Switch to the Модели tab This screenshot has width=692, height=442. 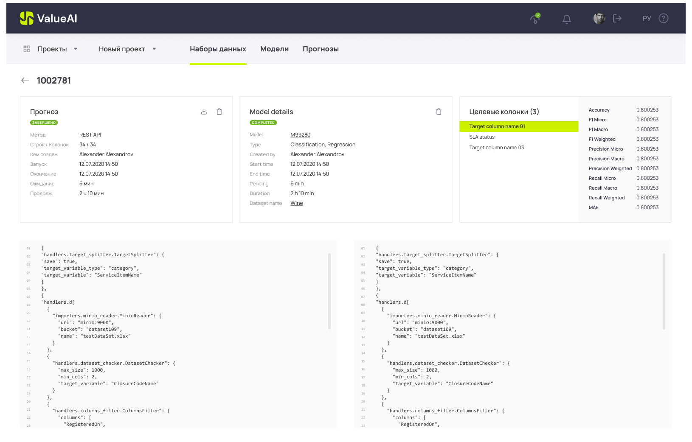[x=274, y=49]
